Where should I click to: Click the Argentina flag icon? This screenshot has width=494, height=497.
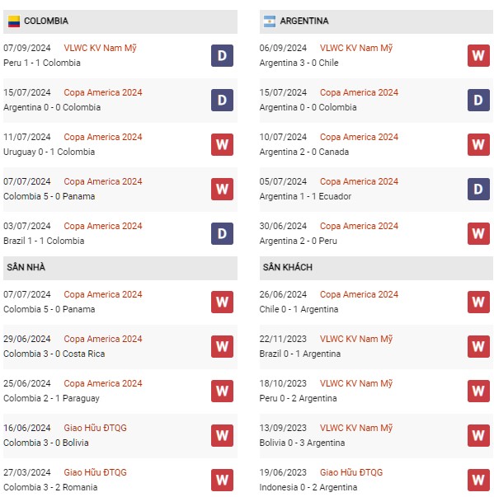tap(270, 21)
